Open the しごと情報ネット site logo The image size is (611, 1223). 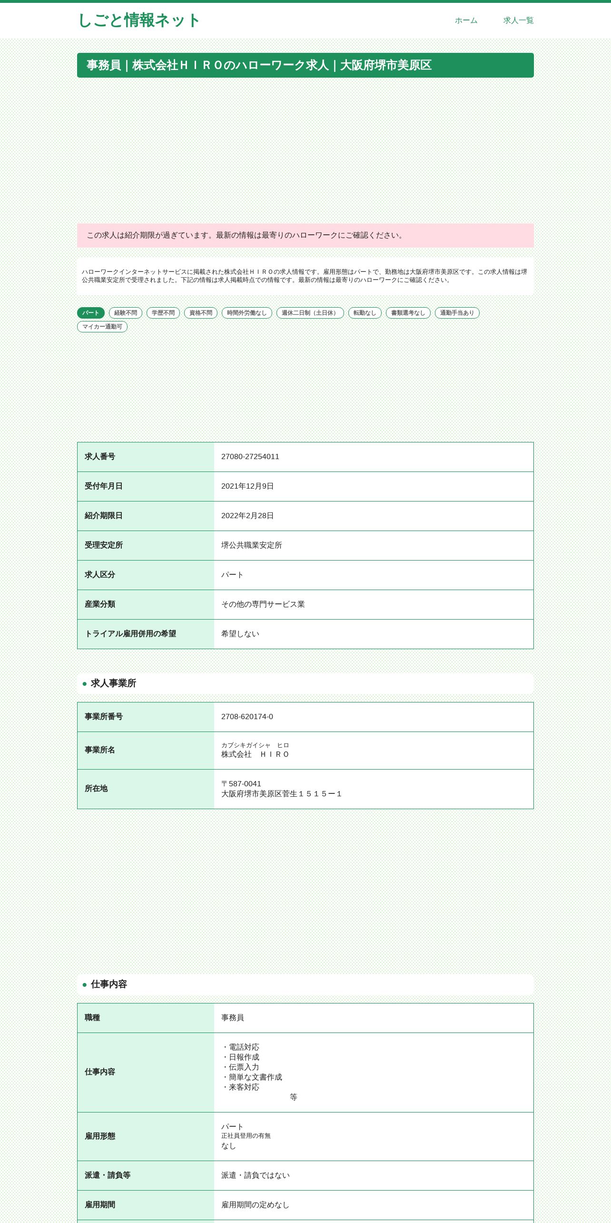click(138, 20)
